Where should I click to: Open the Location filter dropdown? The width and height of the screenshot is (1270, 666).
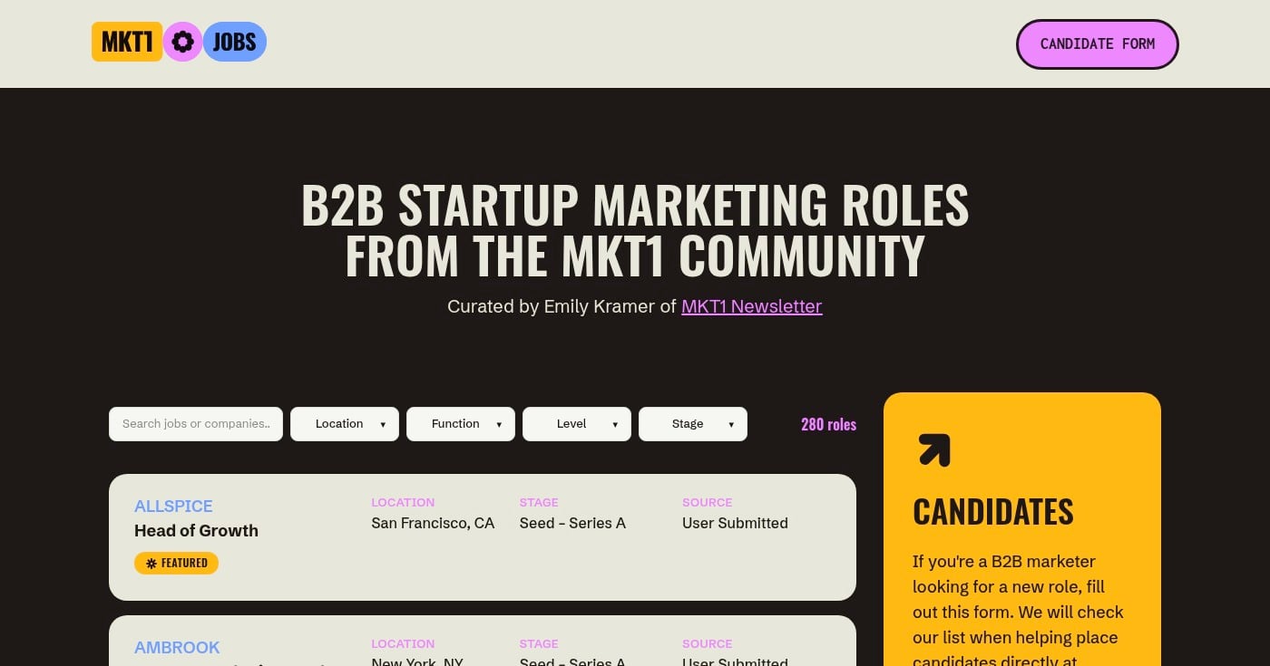tap(345, 423)
